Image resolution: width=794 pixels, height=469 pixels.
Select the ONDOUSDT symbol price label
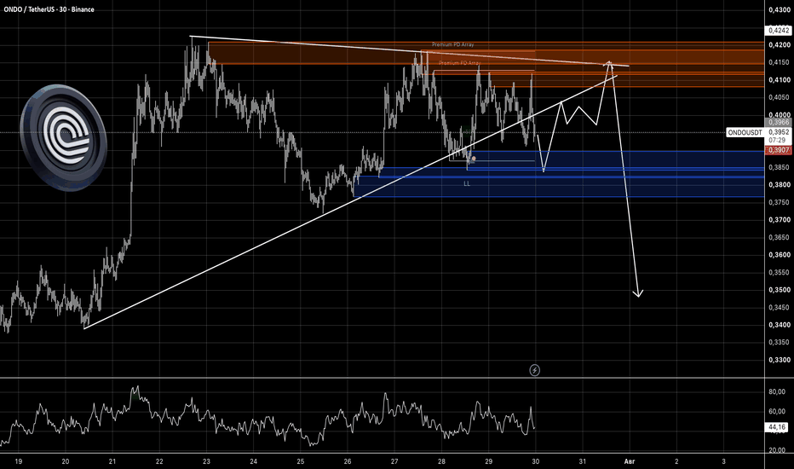745,132
